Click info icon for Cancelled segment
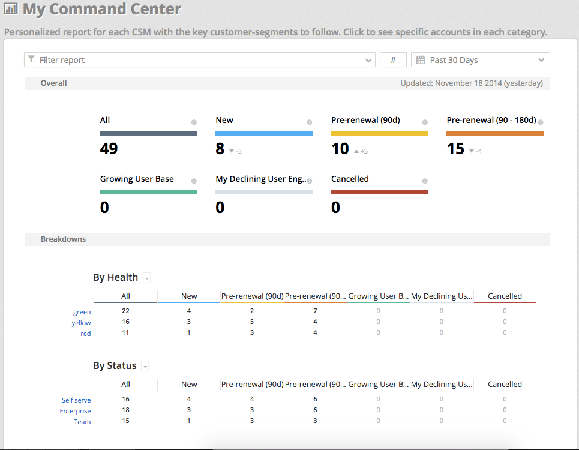579x450 pixels. click(425, 181)
